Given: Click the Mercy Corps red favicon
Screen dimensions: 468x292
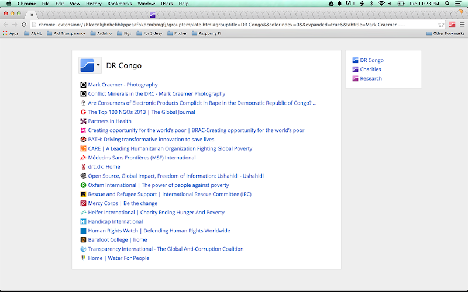Looking at the screenshot, I should 83,203.
